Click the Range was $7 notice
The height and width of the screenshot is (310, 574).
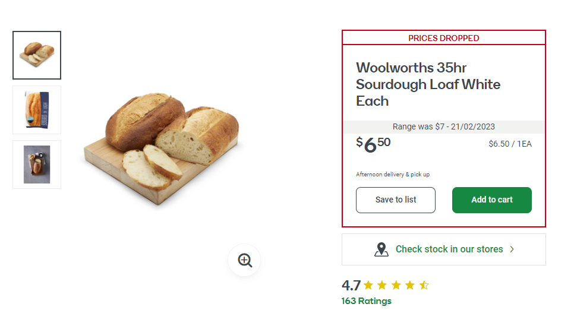(x=443, y=126)
